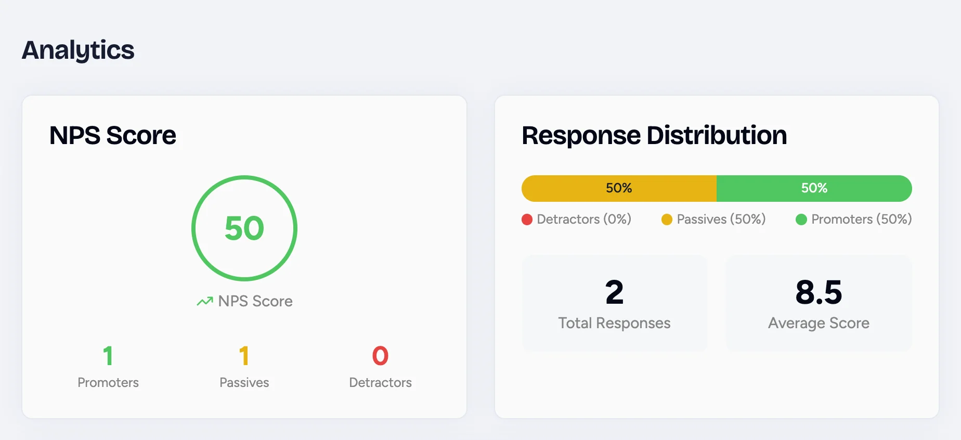
Task: Click the Passives (50%) legend label
Action: [x=721, y=219]
